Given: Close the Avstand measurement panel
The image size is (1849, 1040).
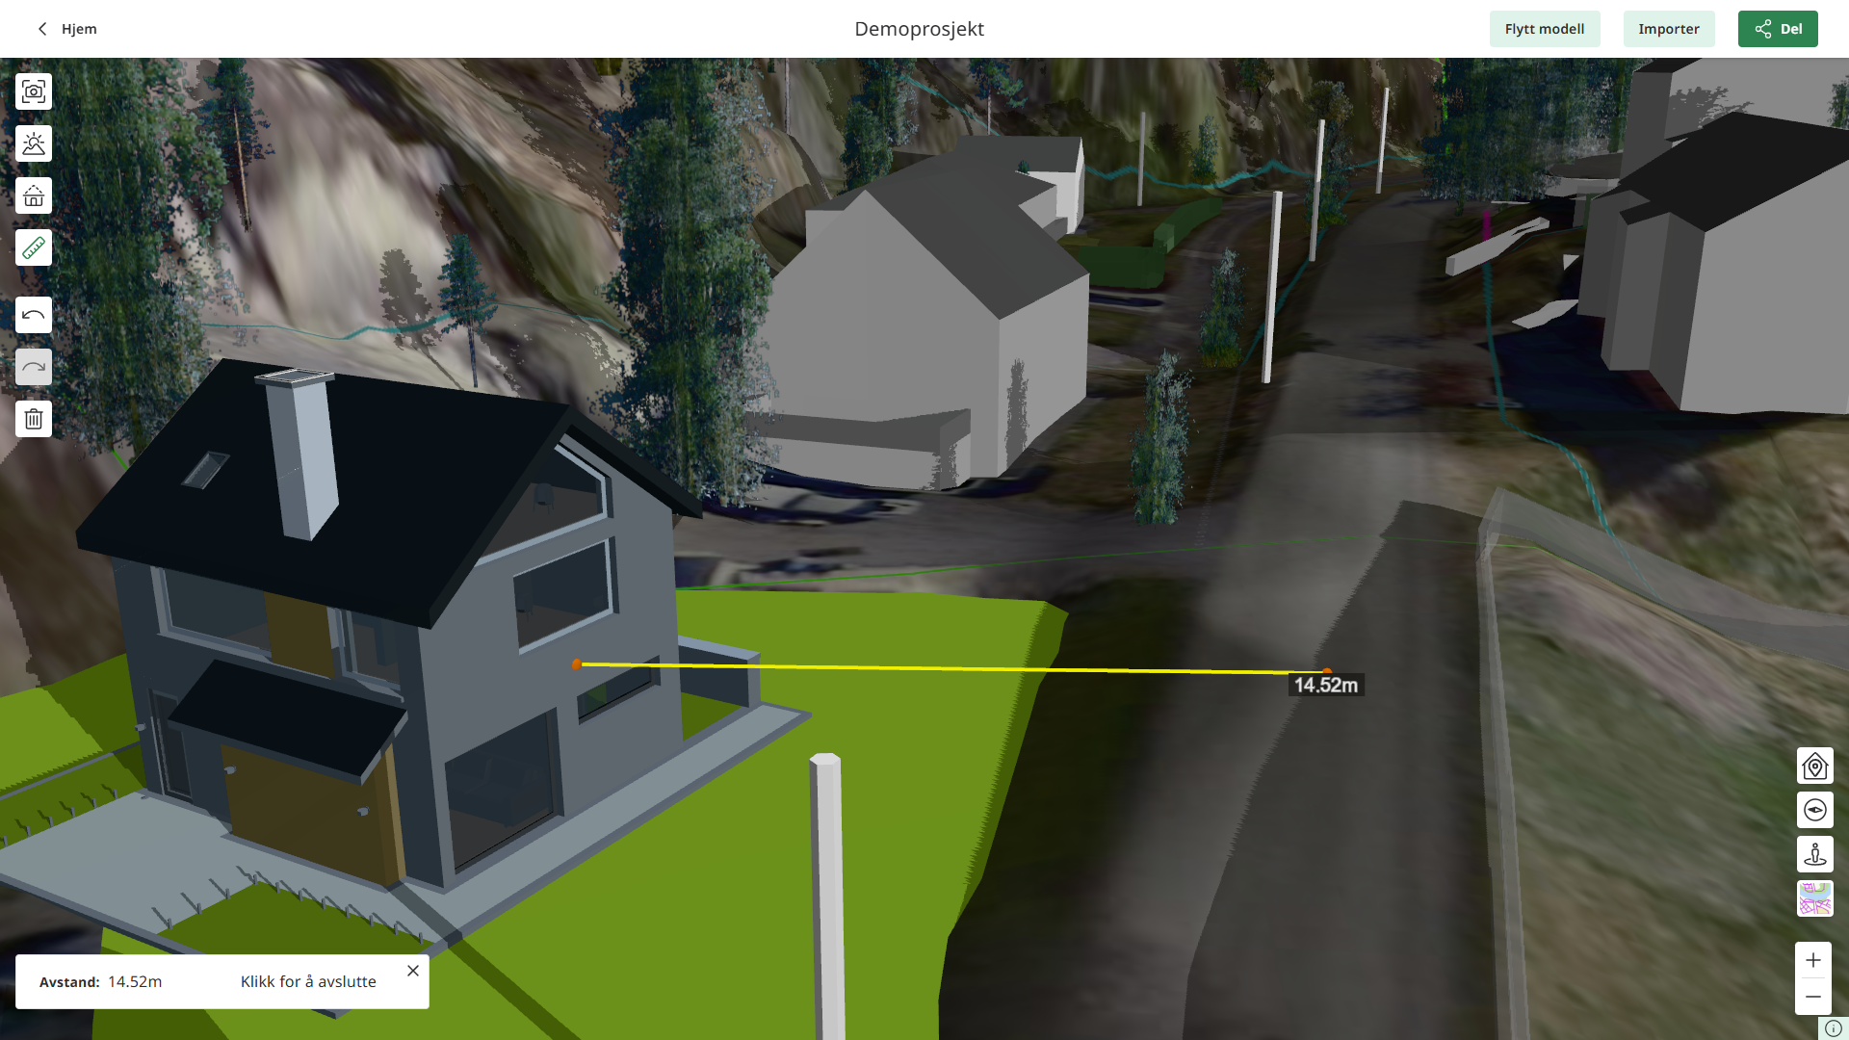Looking at the screenshot, I should pos(413,971).
